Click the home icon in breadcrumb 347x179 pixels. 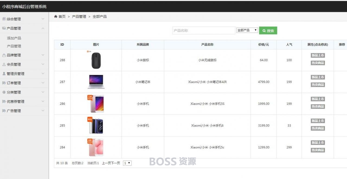pos(56,17)
